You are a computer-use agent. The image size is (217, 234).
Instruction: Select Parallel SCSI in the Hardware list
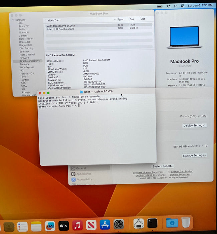28,74
